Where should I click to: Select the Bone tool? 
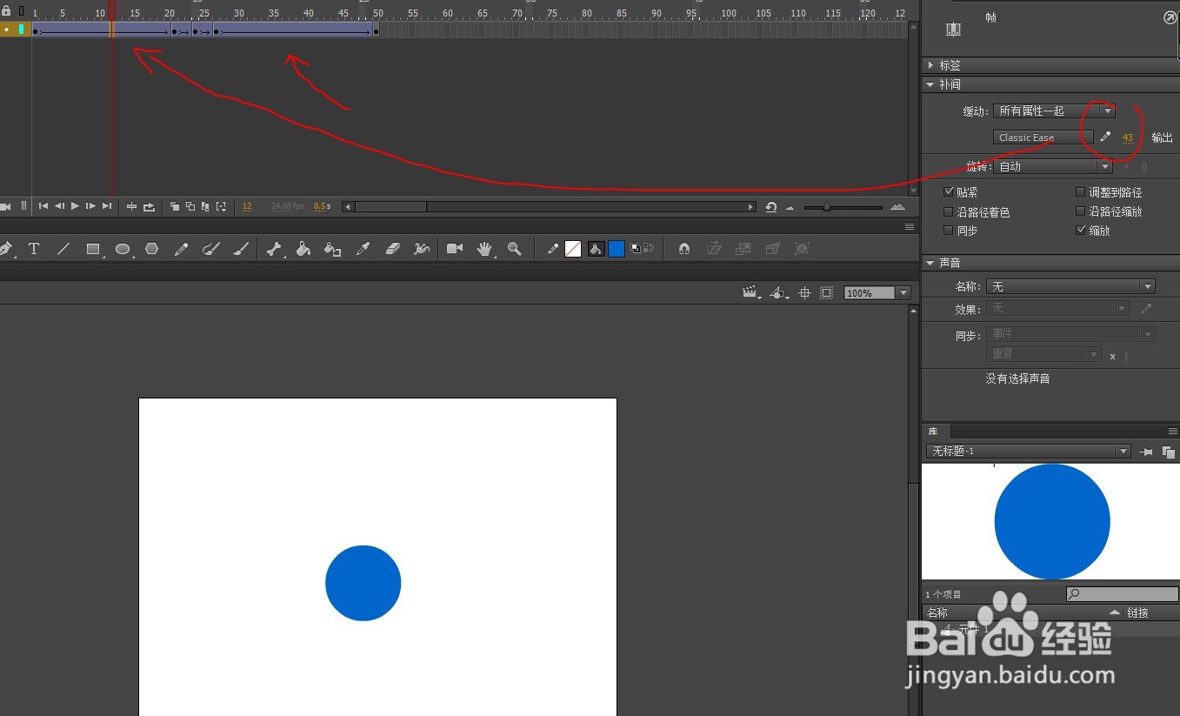[274, 249]
